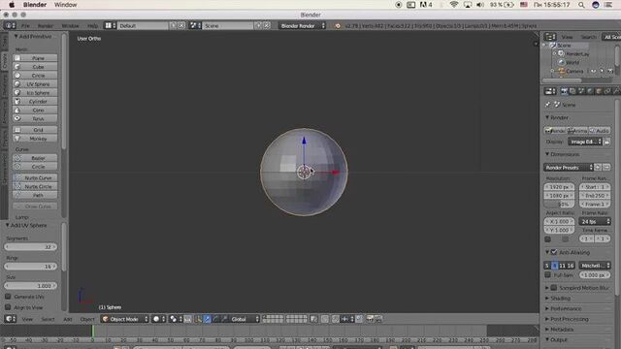Enable Sampled Motion Blur checkbox
Image resolution: width=621 pixels, height=349 pixels.
click(554, 288)
